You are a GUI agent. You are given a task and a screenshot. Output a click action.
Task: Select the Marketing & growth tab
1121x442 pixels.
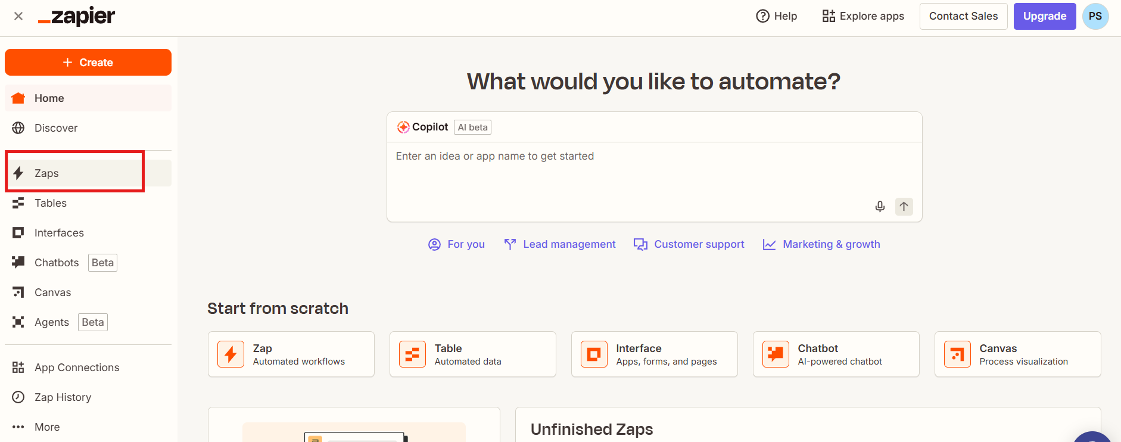[821, 244]
